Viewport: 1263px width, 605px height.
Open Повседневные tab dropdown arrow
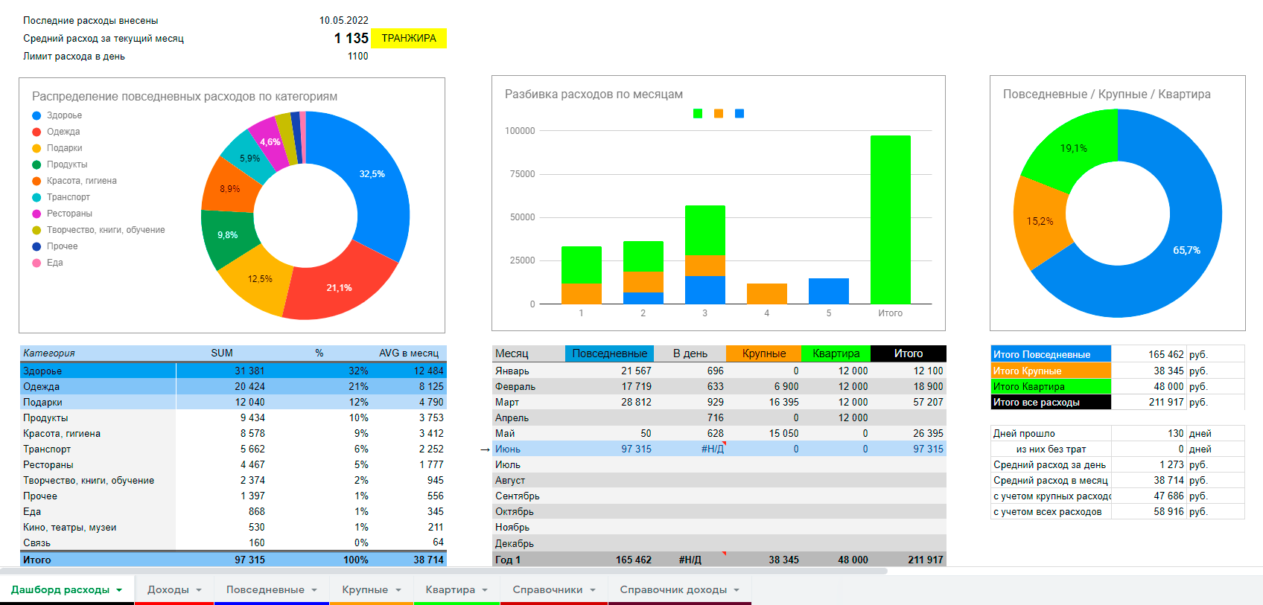(x=314, y=590)
